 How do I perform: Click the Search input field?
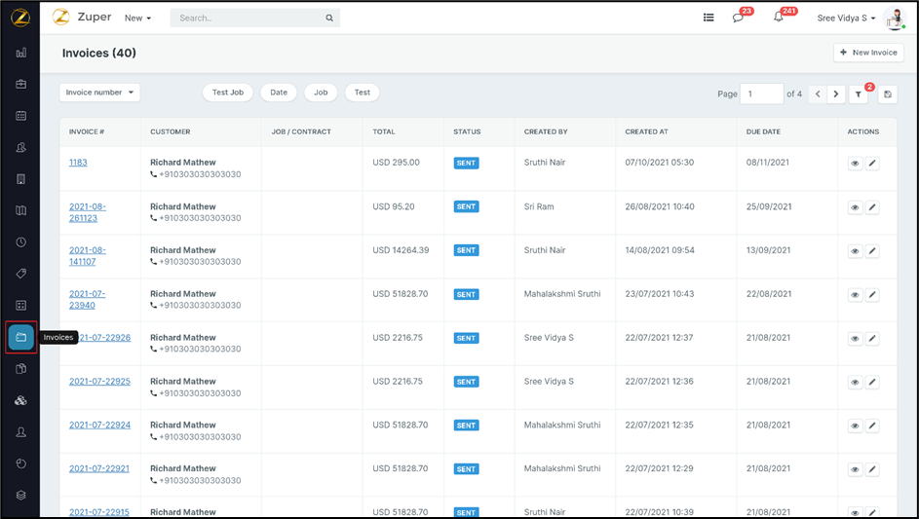pyautogui.click(x=249, y=18)
